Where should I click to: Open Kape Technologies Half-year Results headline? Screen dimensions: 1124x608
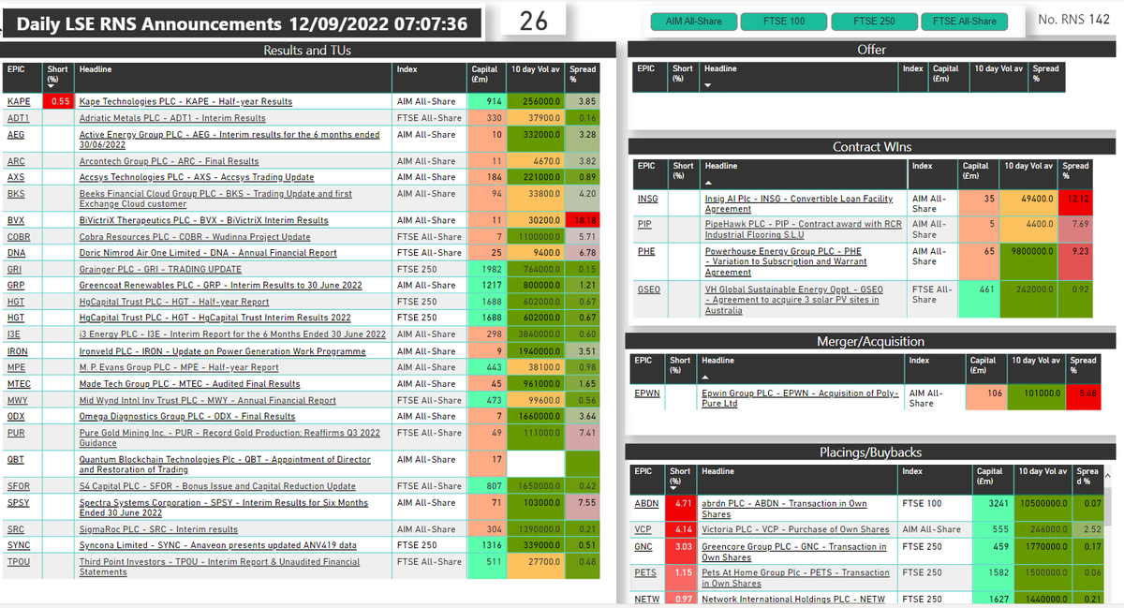(x=185, y=101)
